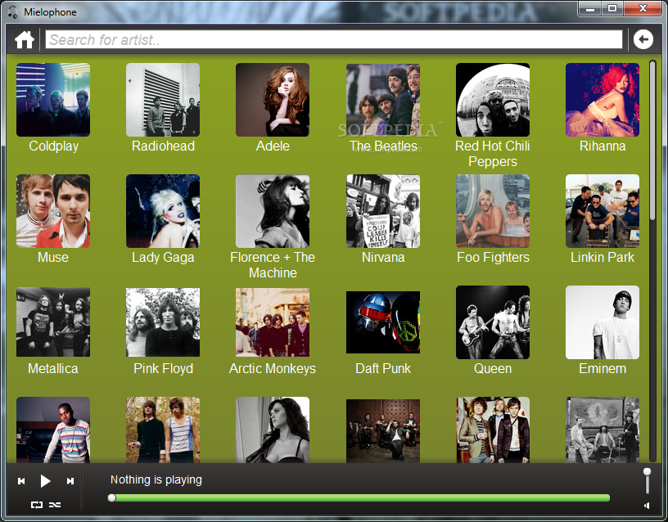The width and height of the screenshot is (668, 522).
Task: Open the Arctic Monkeys thumbnail
Action: 273,322
